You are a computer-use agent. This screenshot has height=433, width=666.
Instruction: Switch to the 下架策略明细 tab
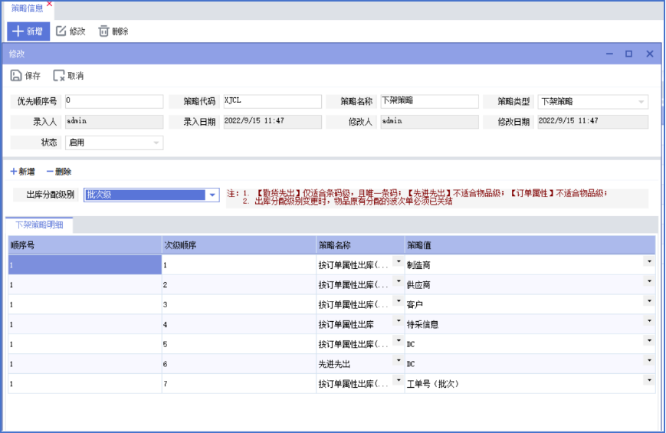click(40, 225)
